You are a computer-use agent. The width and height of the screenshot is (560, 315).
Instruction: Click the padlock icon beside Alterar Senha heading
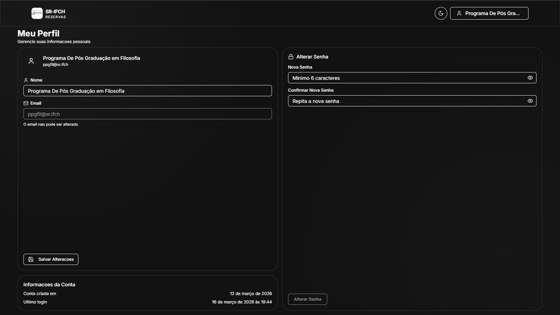[x=291, y=57]
